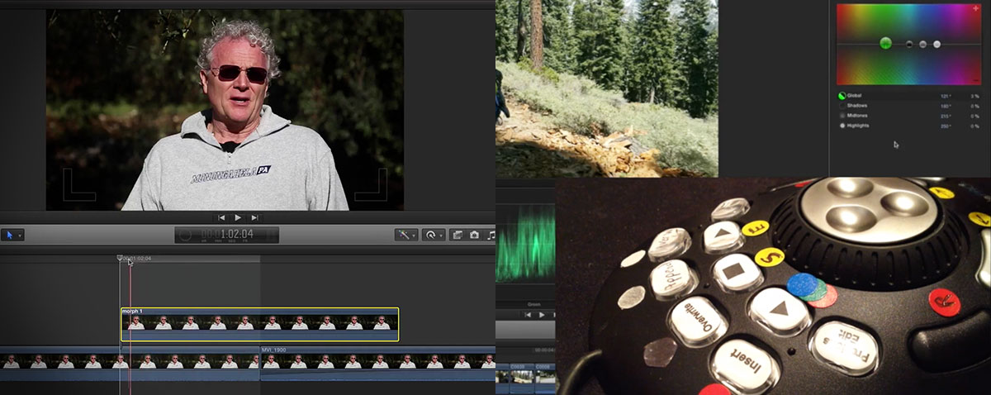
Task: Go to previous edit in viewer
Action: [x=221, y=217]
